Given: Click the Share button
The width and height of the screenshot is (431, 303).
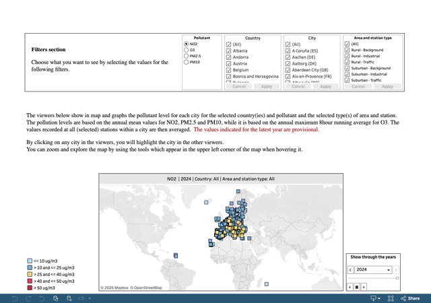Looking at the screenshot, I should coord(410,298).
